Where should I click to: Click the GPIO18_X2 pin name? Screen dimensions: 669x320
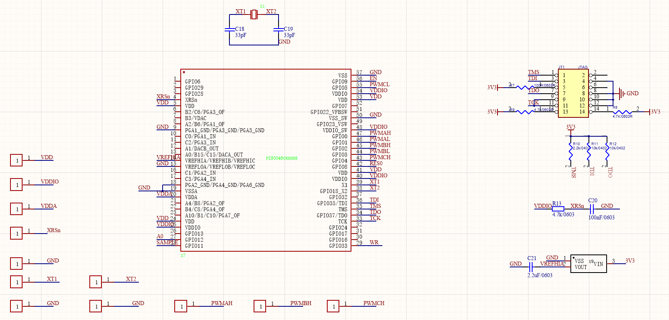point(334,191)
